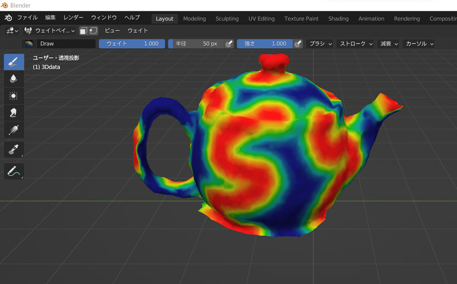Switch to the Rendering workspace tab
The image size is (457, 284).
pos(407,19)
